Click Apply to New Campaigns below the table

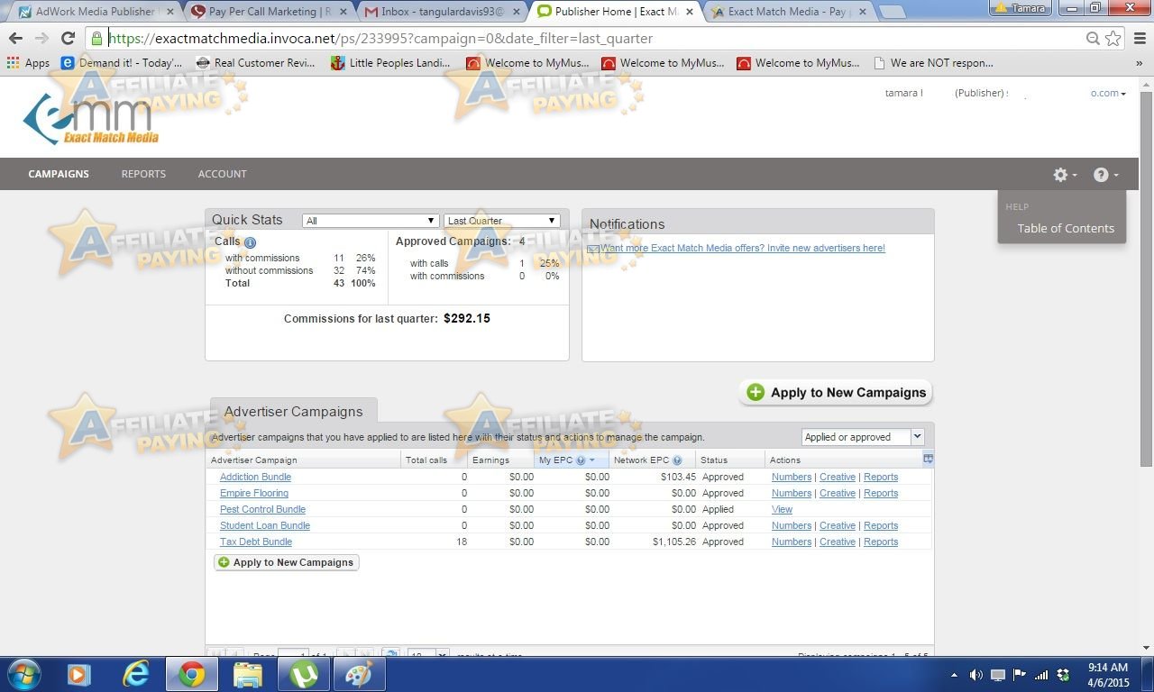pos(286,562)
